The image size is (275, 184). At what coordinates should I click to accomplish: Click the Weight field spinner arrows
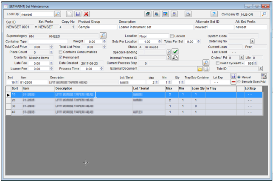104,42
